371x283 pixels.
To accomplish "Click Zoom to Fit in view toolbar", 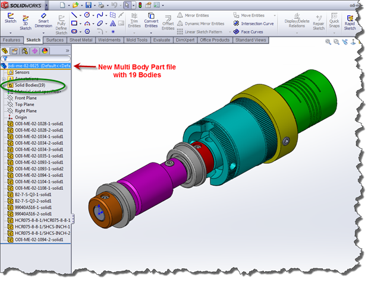I will pos(328,42).
